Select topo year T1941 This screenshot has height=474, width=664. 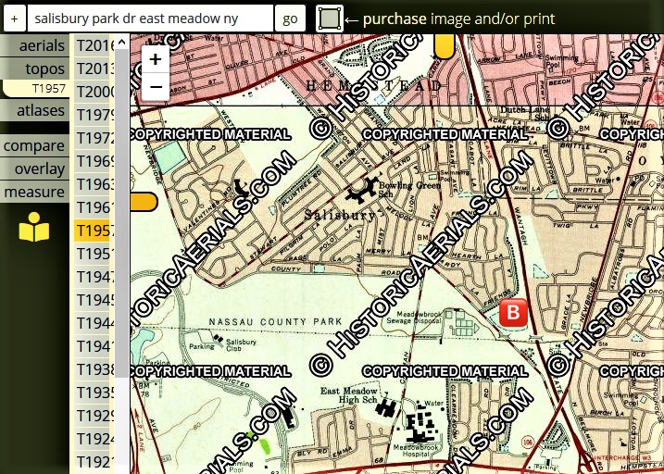point(94,346)
